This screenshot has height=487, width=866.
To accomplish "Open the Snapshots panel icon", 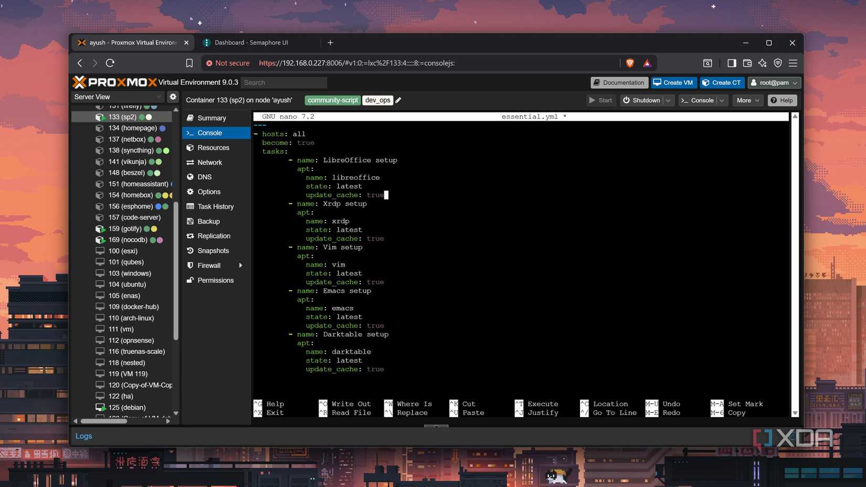I will 191,250.
